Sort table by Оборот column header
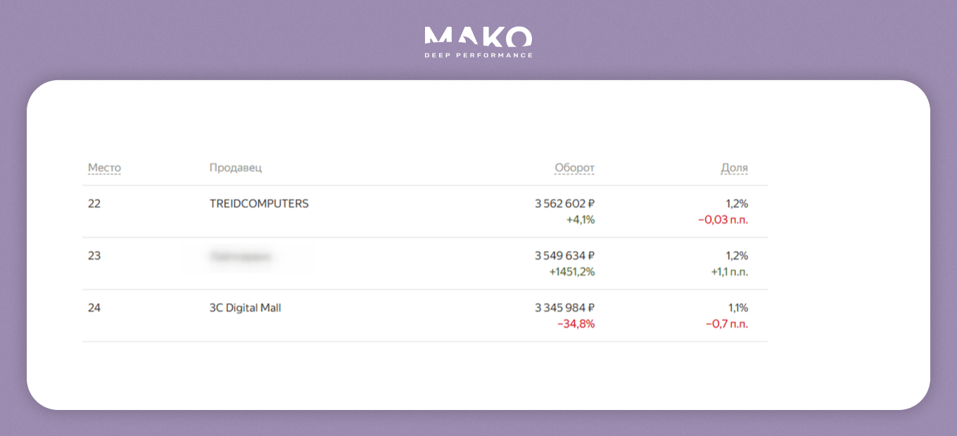The width and height of the screenshot is (957, 436). (574, 168)
